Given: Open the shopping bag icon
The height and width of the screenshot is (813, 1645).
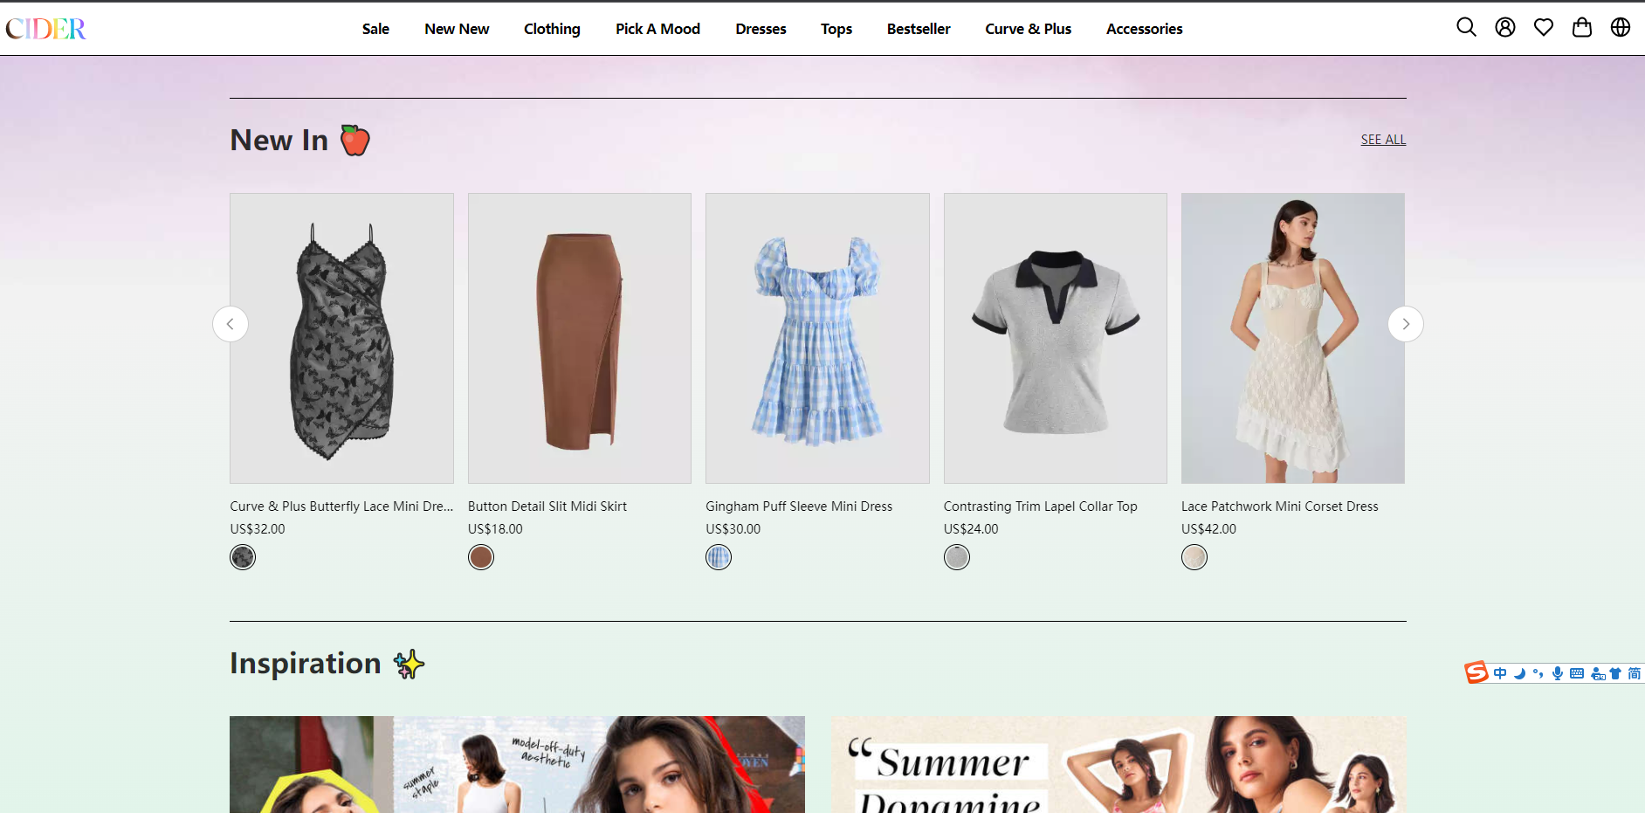Looking at the screenshot, I should (x=1581, y=28).
